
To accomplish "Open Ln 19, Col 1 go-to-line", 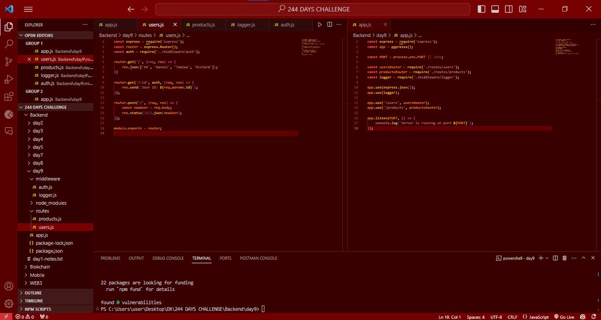I will point(449,316).
